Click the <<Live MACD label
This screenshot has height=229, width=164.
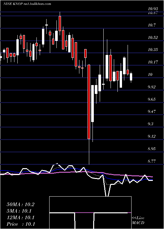pyautogui.click(x=138, y=220)
